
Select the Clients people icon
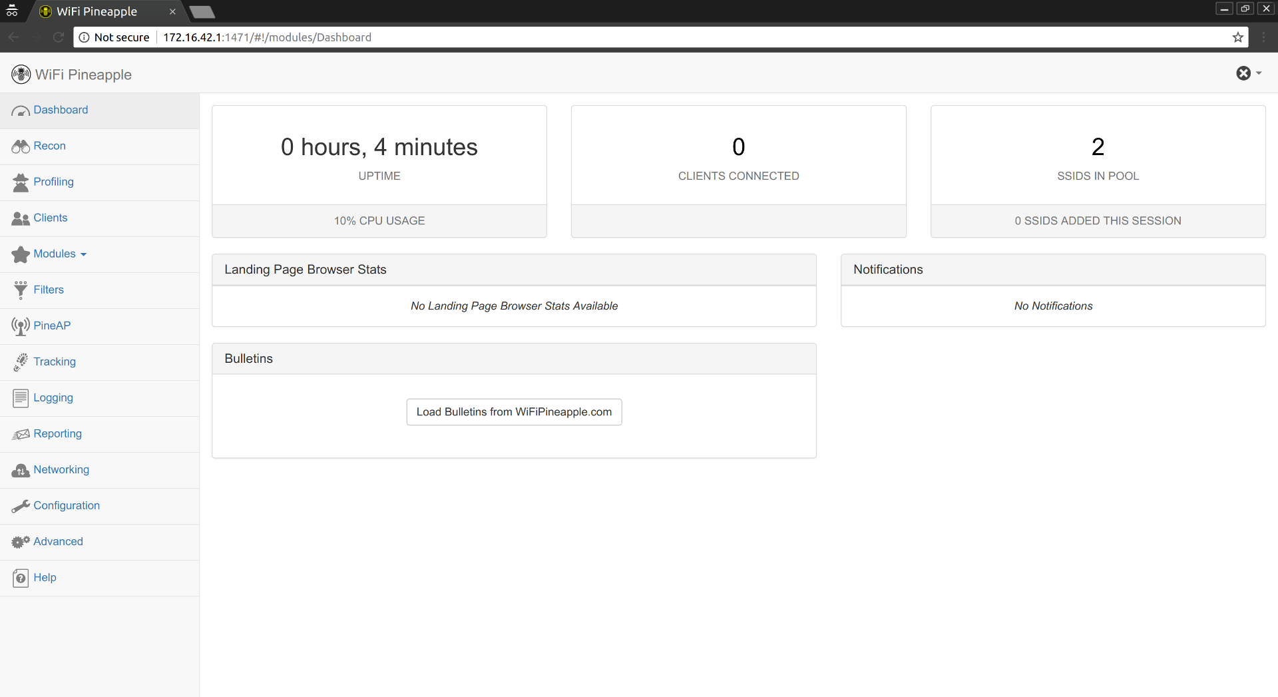[x=20, y=218]
